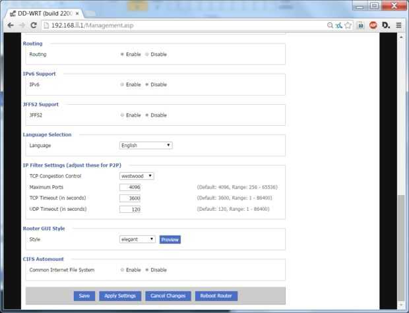Click the scrollbar up arrow

401,38
